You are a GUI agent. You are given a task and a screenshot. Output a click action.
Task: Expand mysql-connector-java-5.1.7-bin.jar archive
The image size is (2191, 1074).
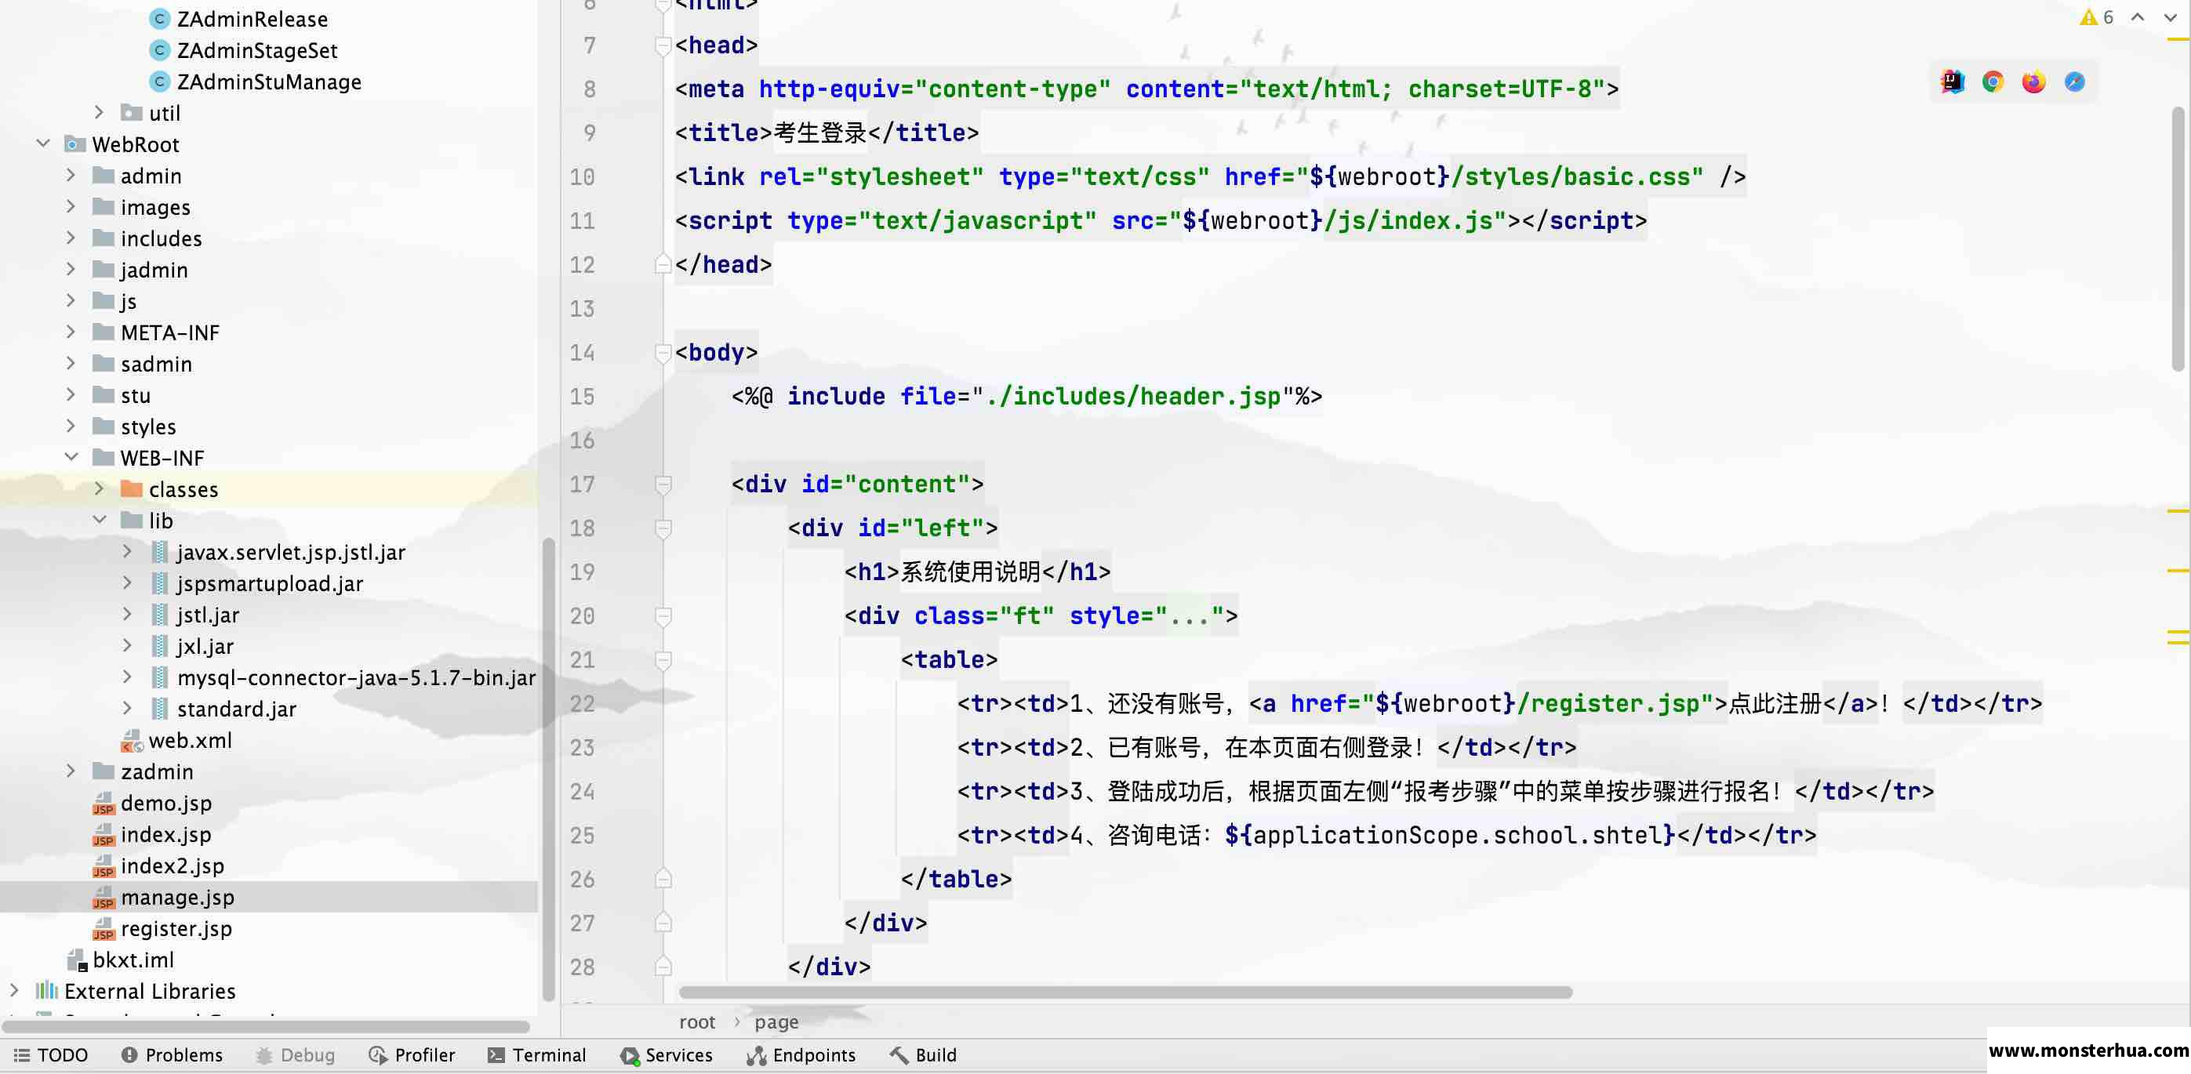(127, 677)
